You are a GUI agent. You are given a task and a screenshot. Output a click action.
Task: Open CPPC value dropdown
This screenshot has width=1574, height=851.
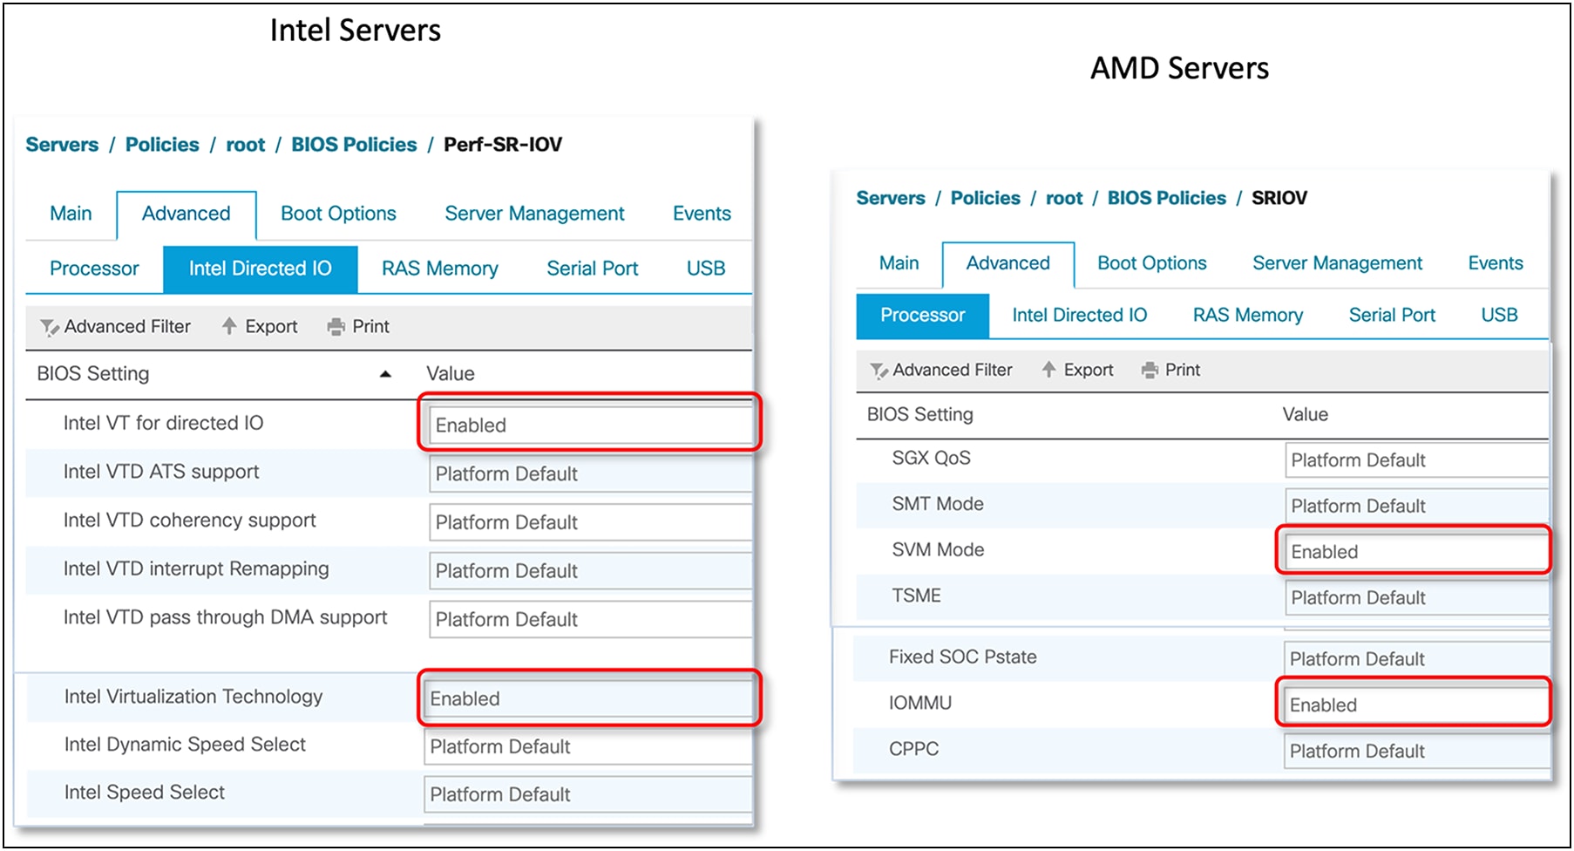point(1416,752)
